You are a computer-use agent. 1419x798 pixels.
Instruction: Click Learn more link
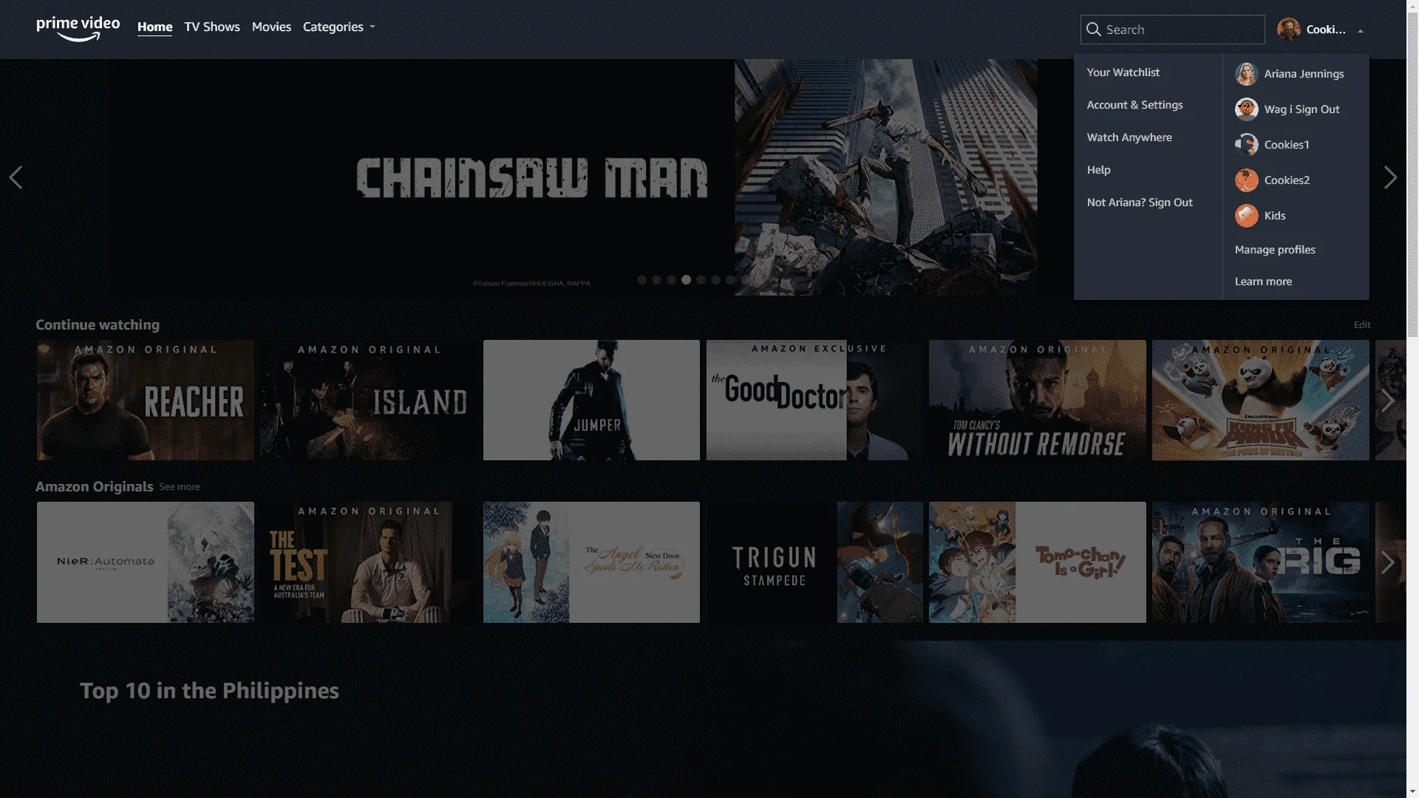pos(1263,282)
